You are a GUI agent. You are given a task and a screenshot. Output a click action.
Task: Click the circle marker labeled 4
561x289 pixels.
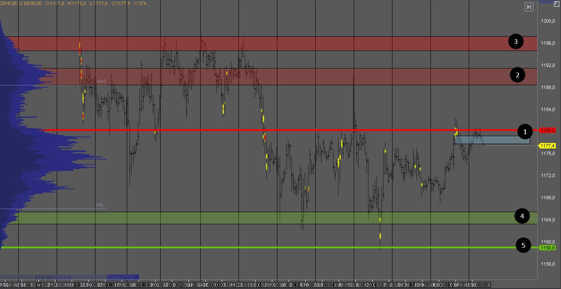coord(522,216)
